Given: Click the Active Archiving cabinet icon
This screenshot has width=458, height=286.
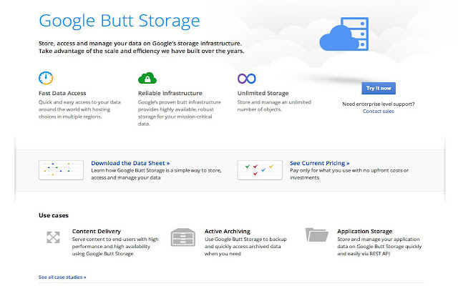Looking at the screenshot, I should click(183, 237).
